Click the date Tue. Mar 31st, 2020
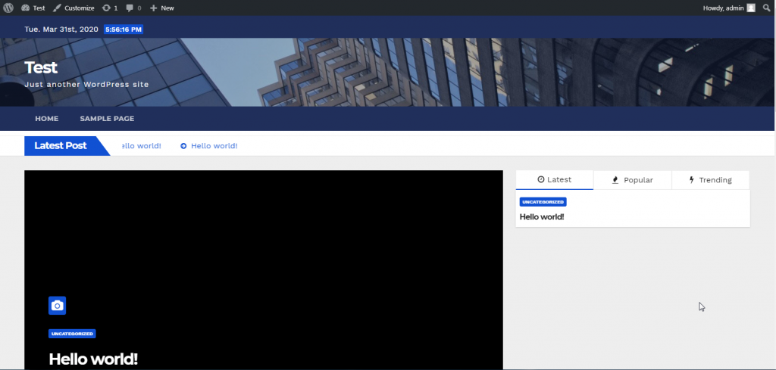 61,30
